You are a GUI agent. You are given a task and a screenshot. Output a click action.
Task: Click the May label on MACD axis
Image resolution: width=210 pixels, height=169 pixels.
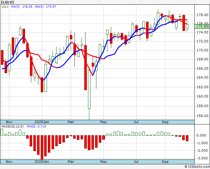coord(103,162)
